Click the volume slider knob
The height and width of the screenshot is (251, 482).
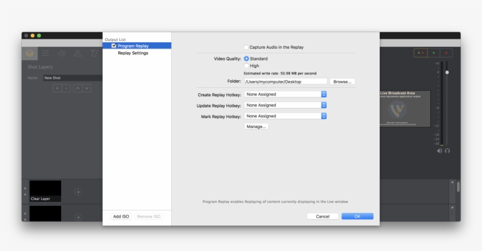pyautogui.click(x=447, y=72)
